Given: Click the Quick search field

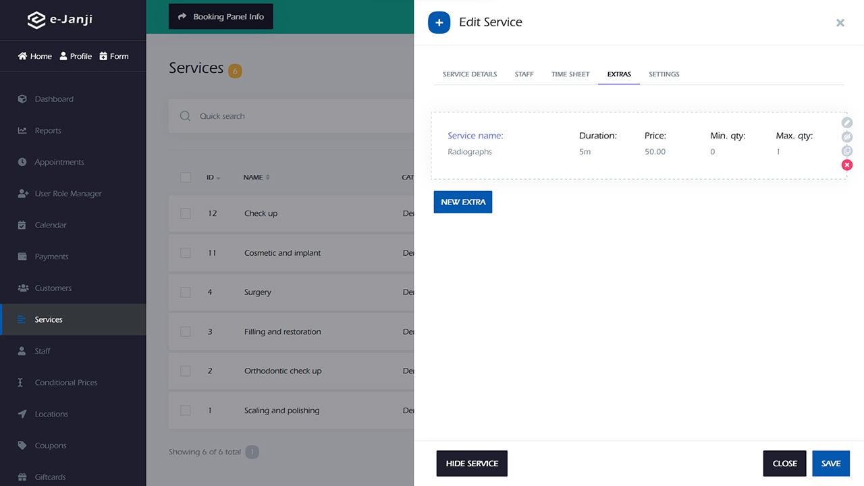Looking at the screenshot, I should [291, 116].
